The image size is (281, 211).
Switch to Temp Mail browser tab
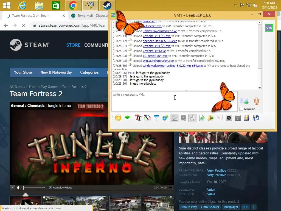click(x=90, y=16)
